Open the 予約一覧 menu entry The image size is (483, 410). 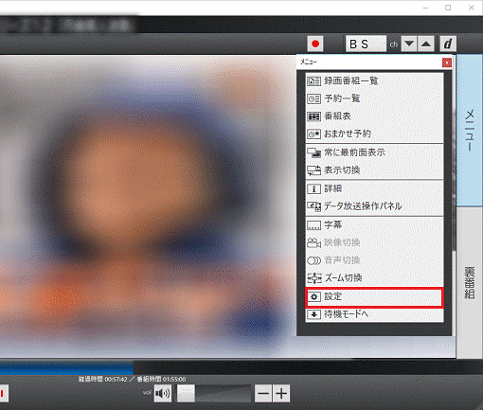(374, 98)
